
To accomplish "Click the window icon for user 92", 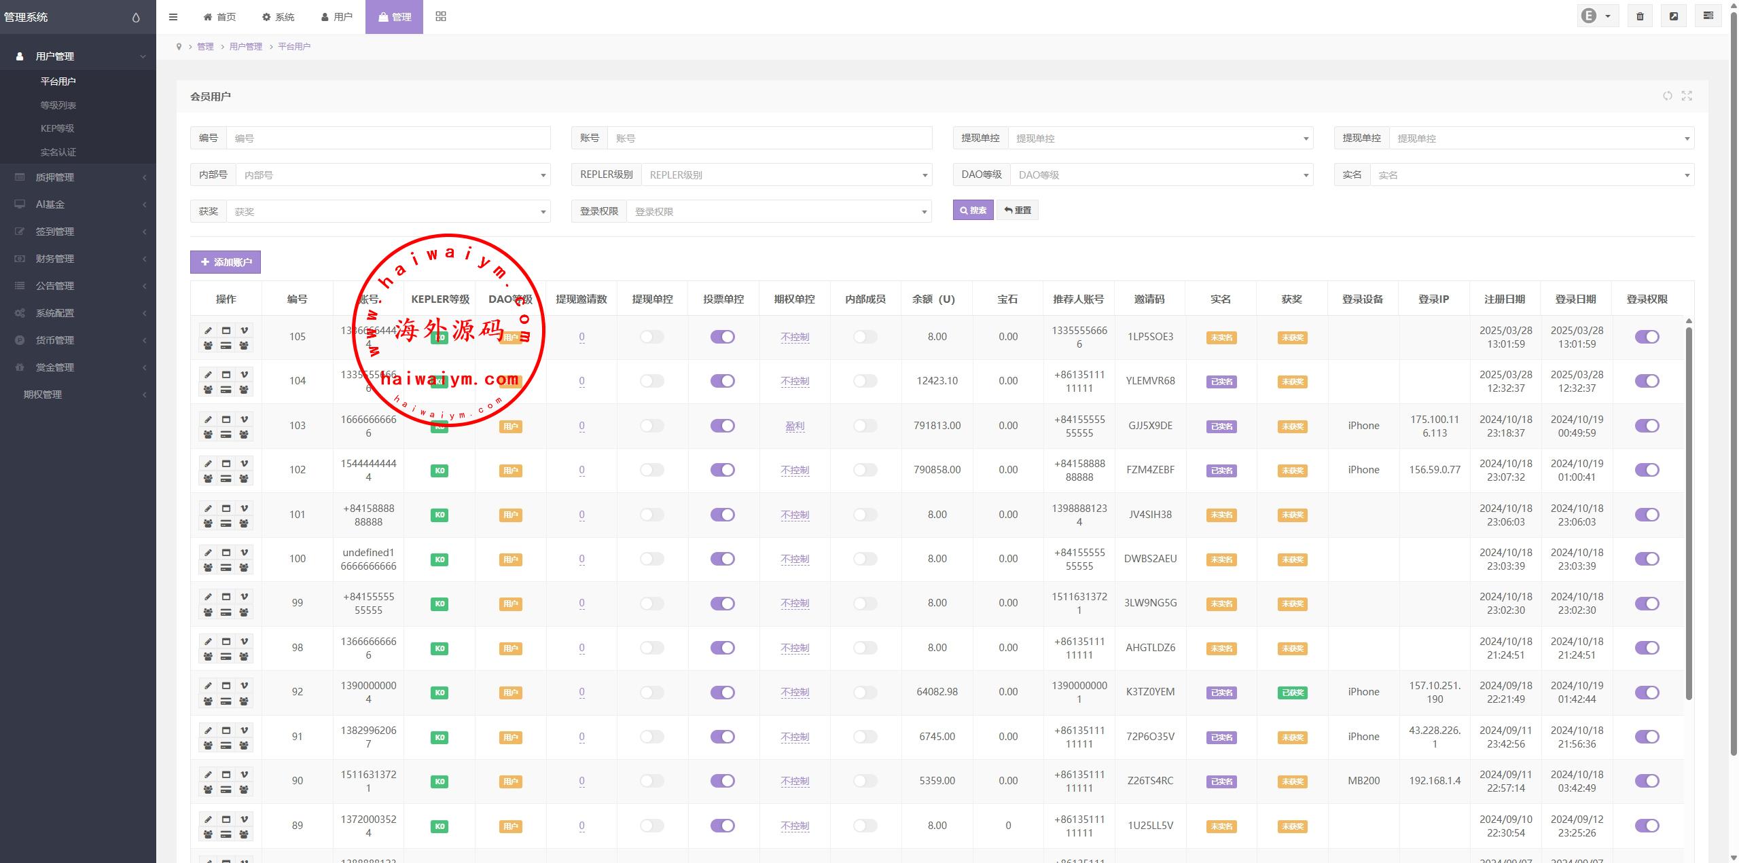I will point(226,686).
